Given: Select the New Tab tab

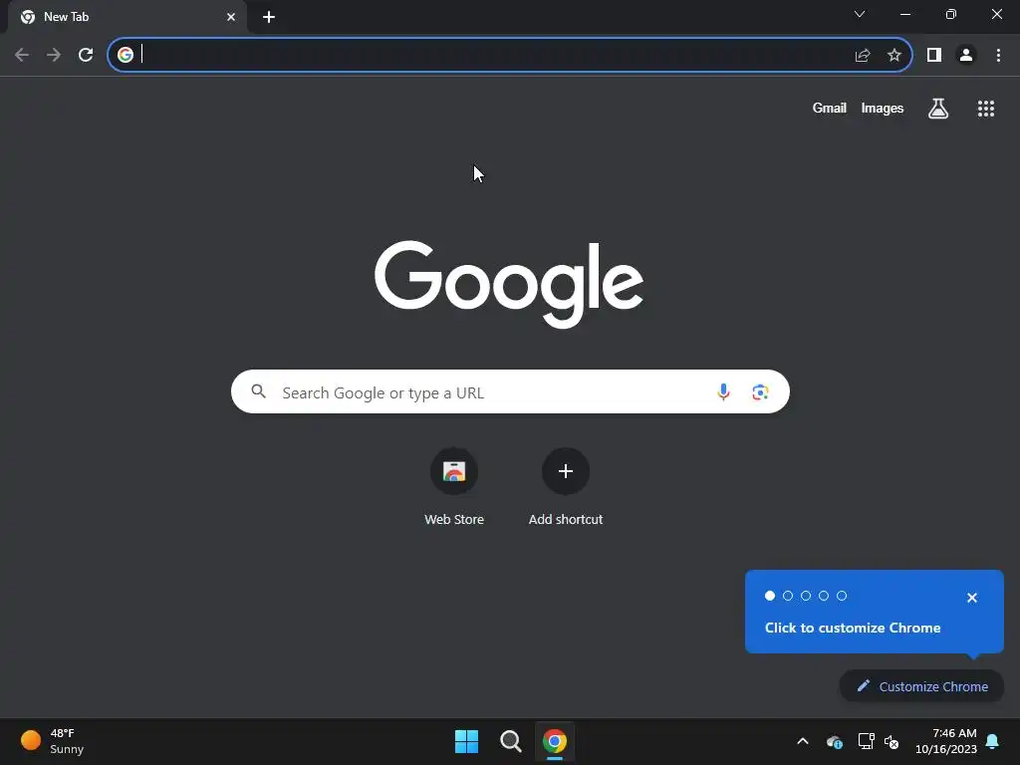Looking at the screenshot, I should (127, 18).
